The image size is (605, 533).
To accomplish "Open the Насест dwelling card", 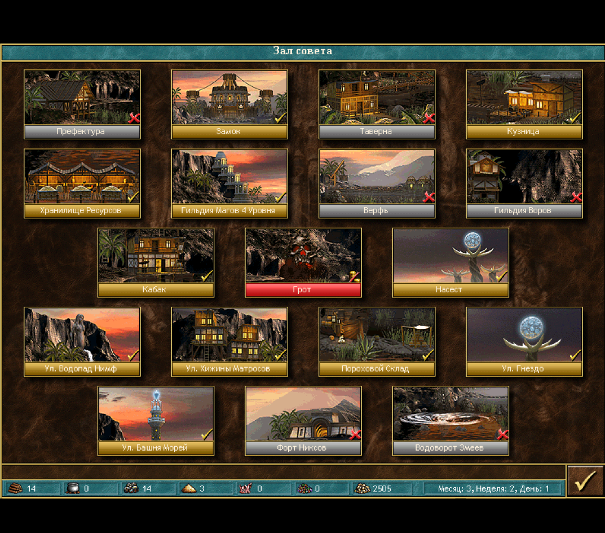I will tap(451, 262).
